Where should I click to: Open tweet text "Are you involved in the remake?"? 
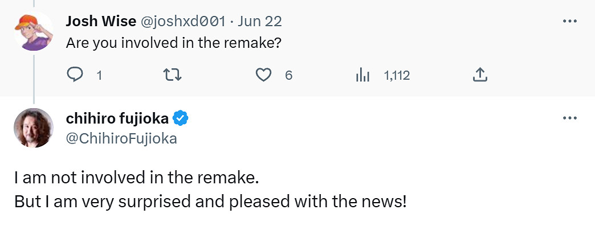[173, 43]
